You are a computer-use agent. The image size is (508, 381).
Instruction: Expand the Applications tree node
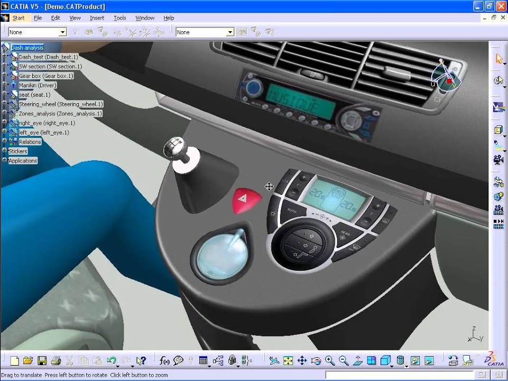pos(5,160)
